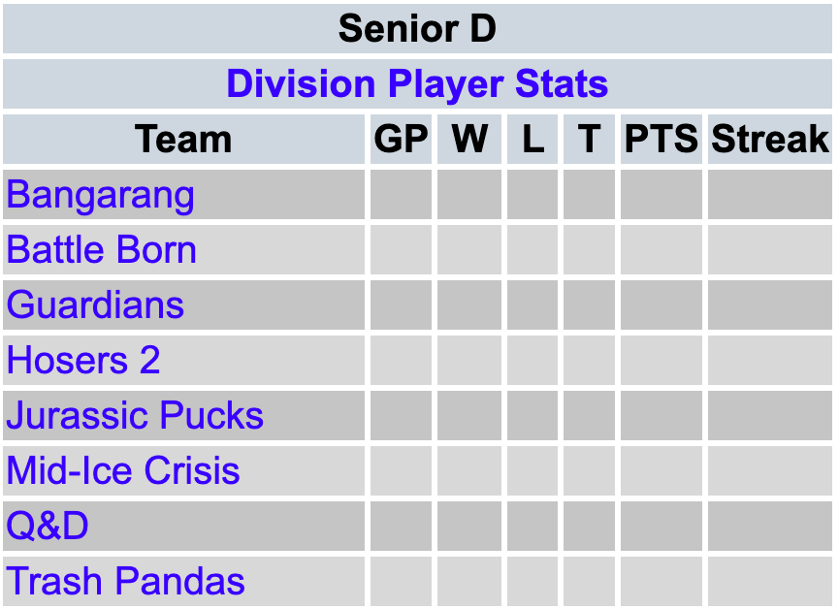Click the Team column header

point(183,140)
